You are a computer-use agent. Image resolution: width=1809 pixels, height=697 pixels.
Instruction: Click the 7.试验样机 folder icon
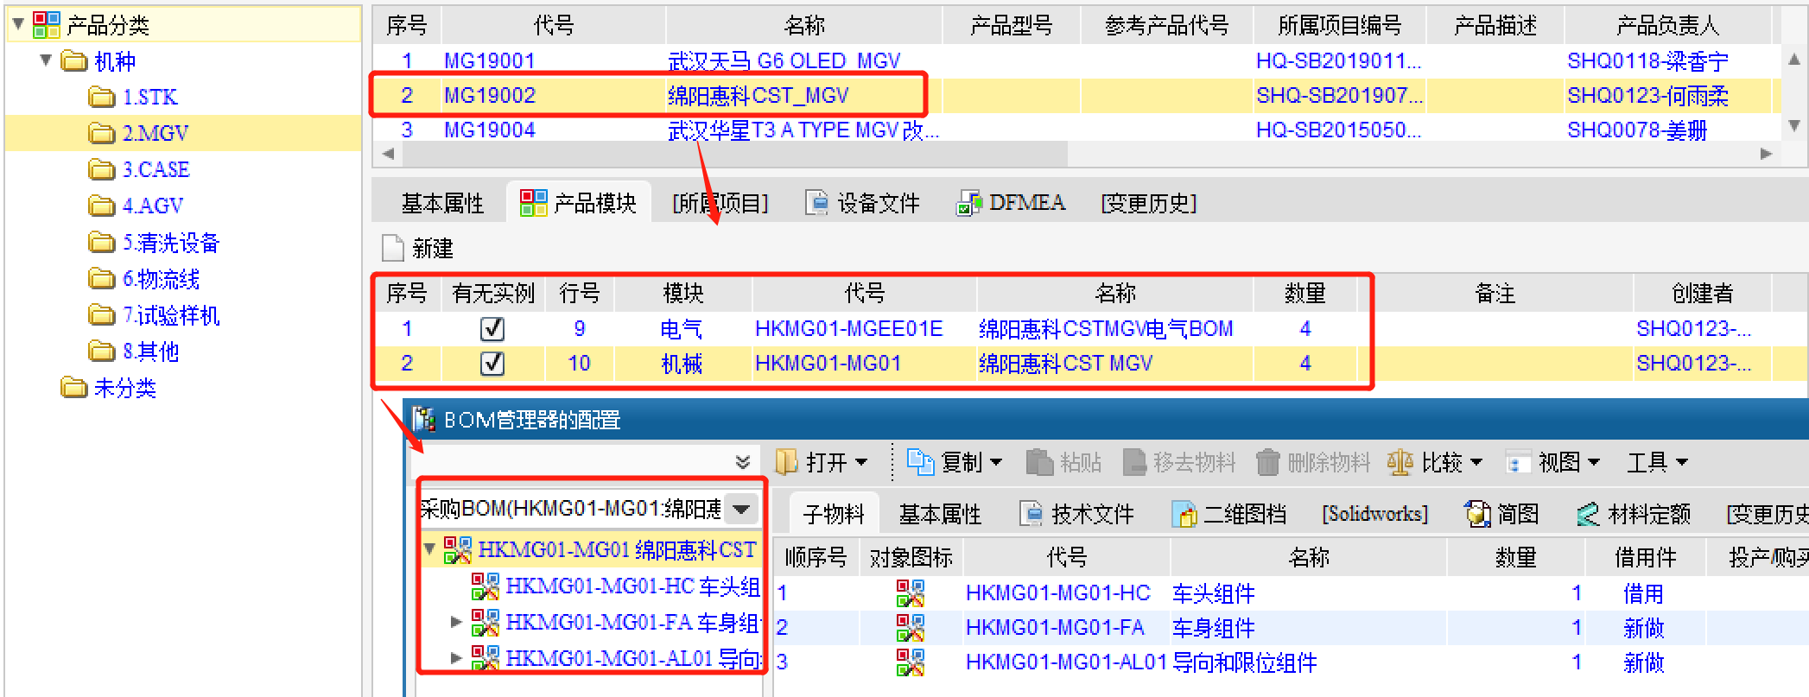click(102, 314)
